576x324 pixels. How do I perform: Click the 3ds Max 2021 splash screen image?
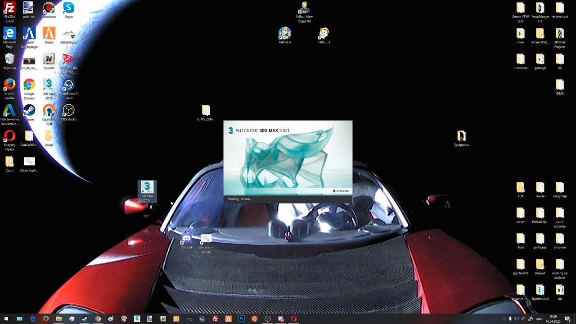tap(288, 157)
